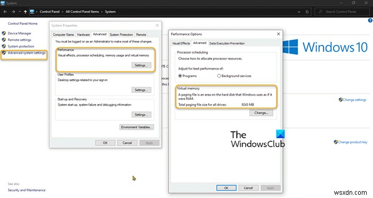373x198 pixels.
Task: Open User Profiles Settings button
Action: (141, 90)
